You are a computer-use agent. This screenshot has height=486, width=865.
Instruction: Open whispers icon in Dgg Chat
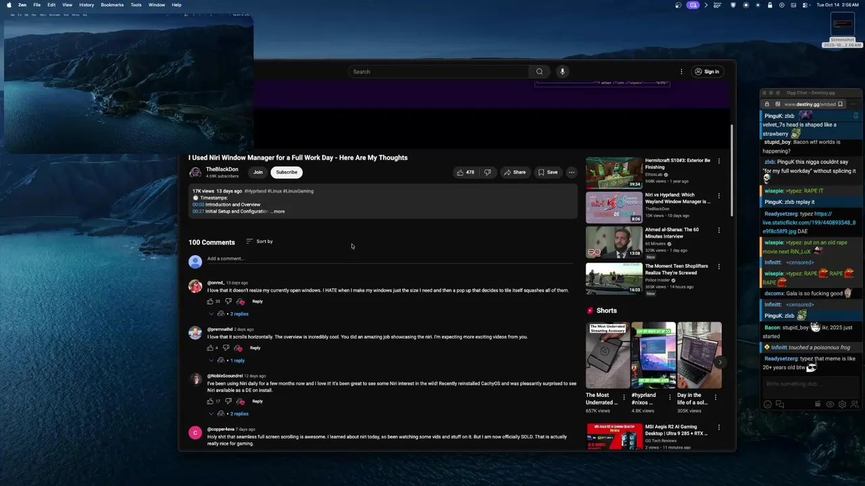[780, 404]
